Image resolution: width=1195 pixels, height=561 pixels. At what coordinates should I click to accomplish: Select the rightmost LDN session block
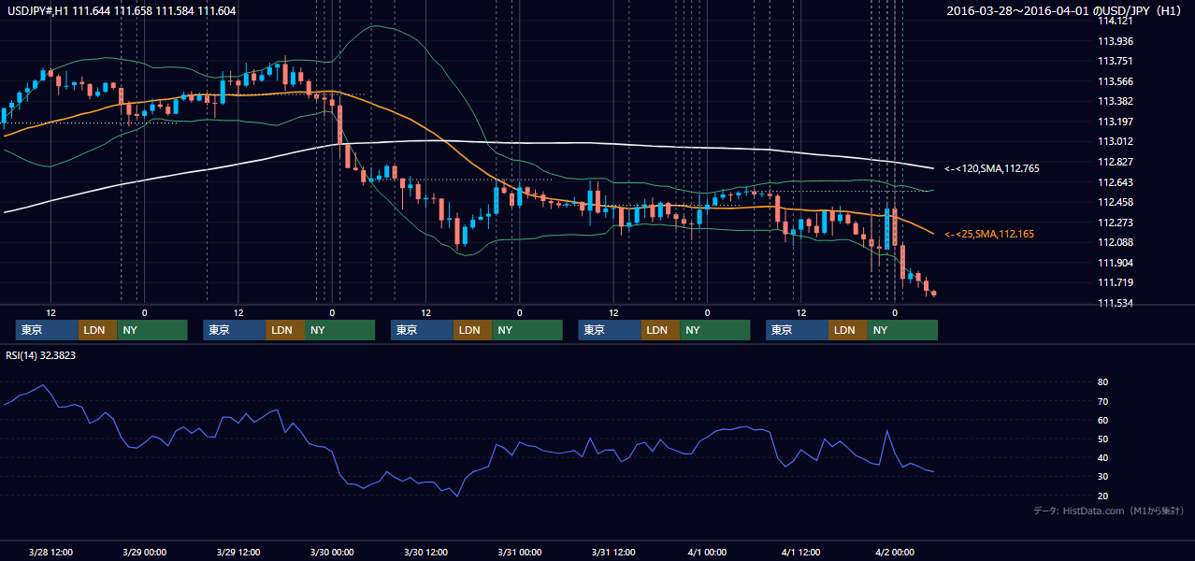(847, 330)
